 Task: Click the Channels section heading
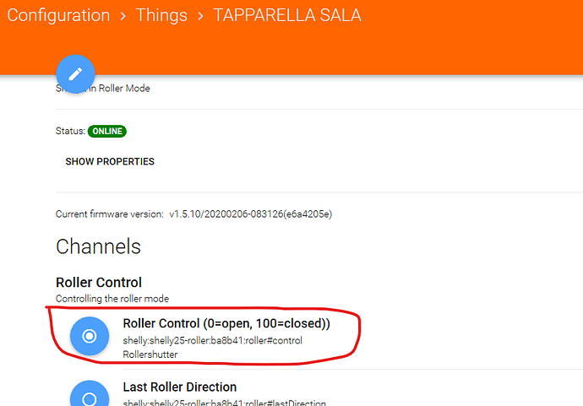98,246
